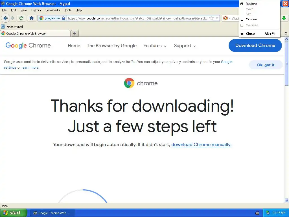The width and height of the screenshot is (289, 217).
Task: Expand the Features navigation dropdown
Action: pyautogui.click(x=155, y=46)
